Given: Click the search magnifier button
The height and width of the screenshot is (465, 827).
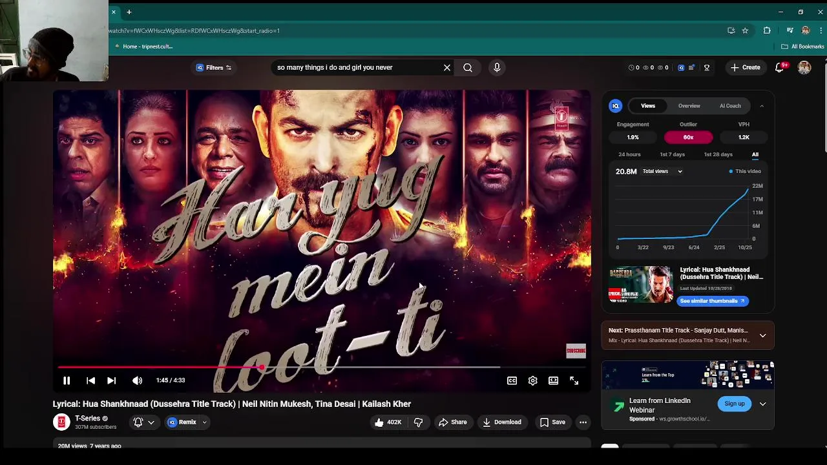Looking at the screenshot, I should (468, 67).
